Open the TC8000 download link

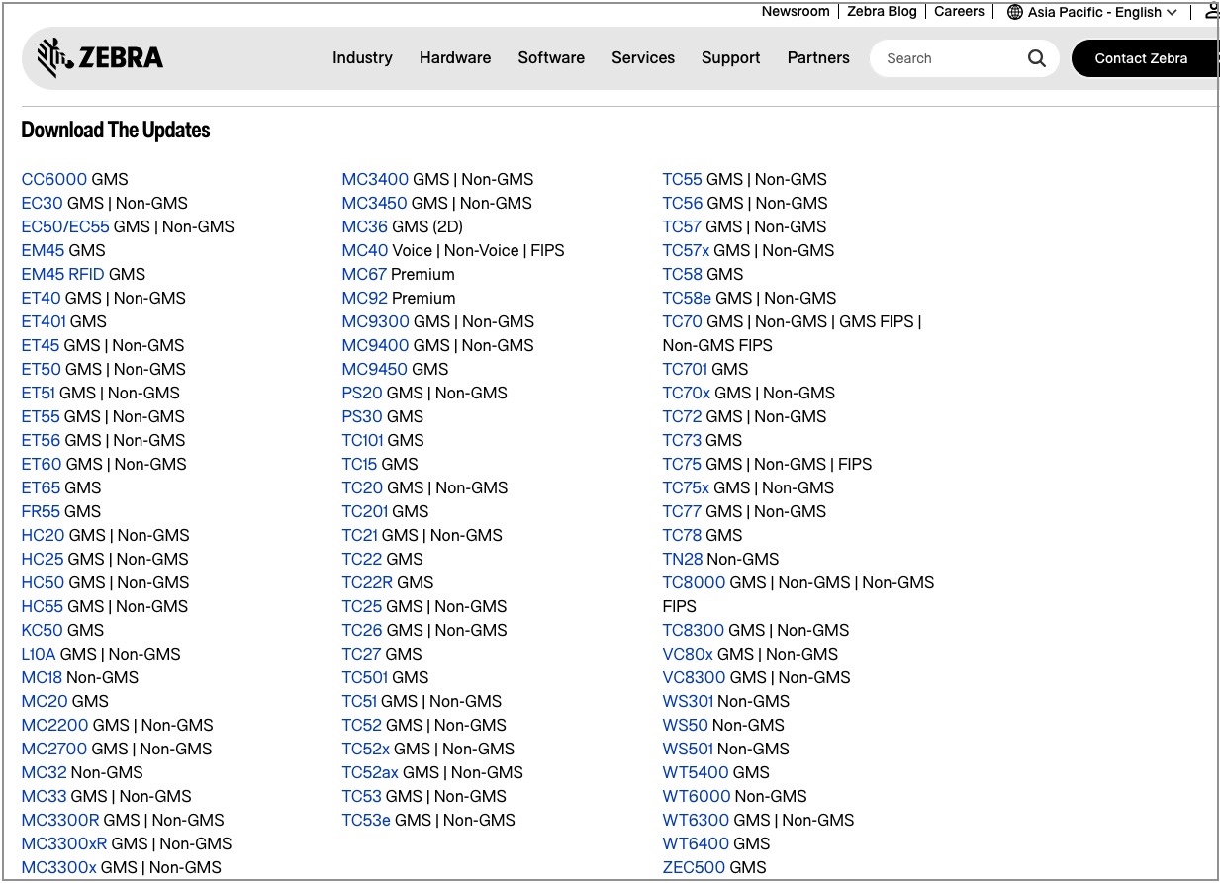[x=695, y=582]
